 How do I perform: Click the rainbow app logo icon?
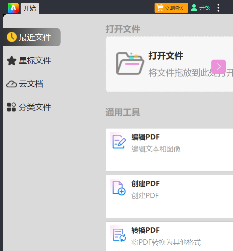point(13,8)
